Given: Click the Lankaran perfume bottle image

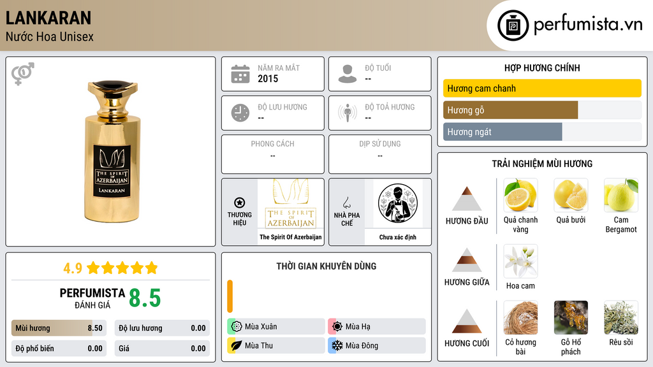Looking at the screenshot, I should (x=112, y=152).
